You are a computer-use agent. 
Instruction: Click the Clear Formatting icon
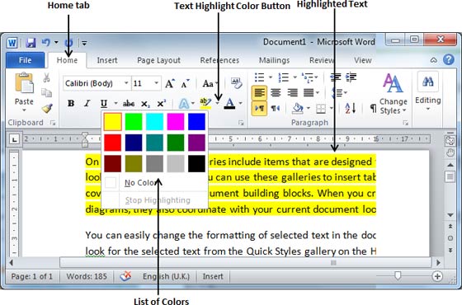click(236, 83)
